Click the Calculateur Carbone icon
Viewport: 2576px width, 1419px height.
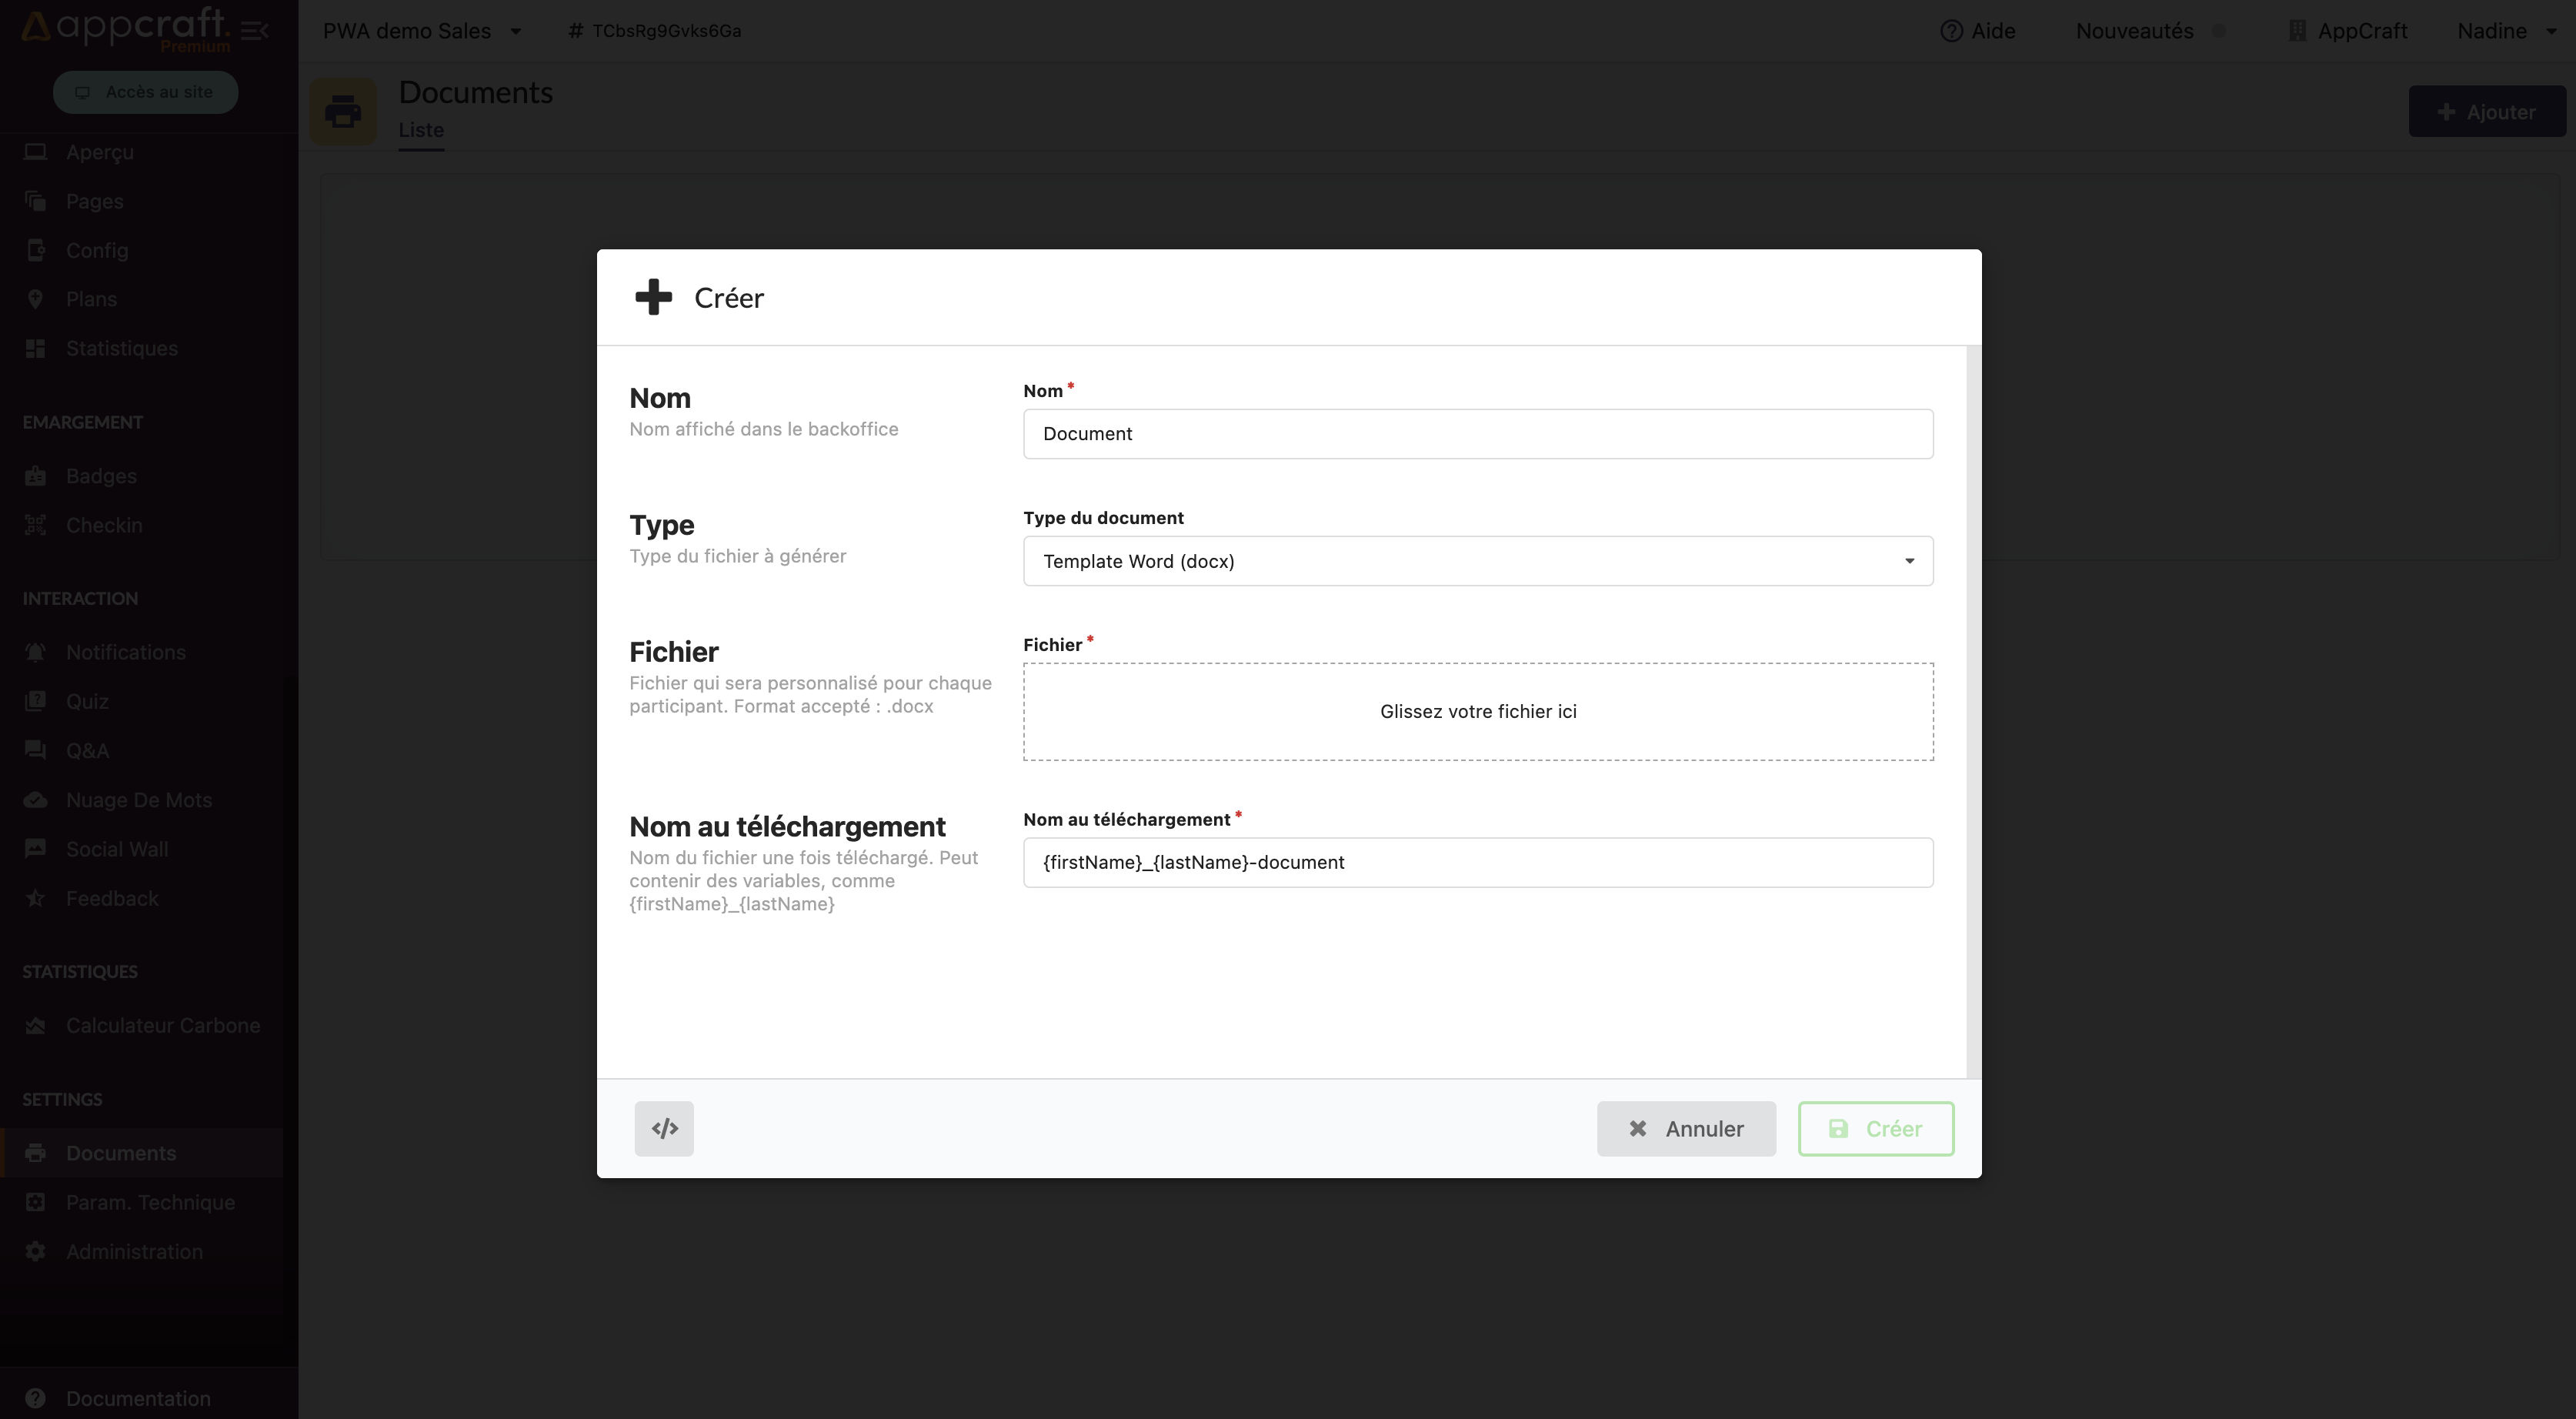tap(36, 1025)
